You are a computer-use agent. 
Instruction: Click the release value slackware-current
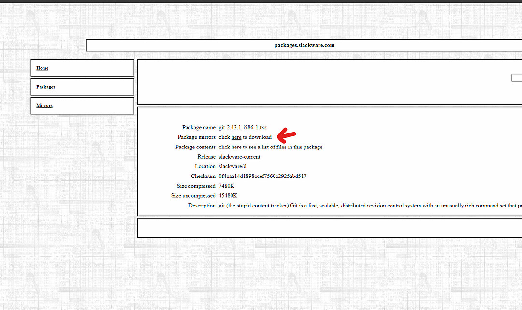coord(239,157)
